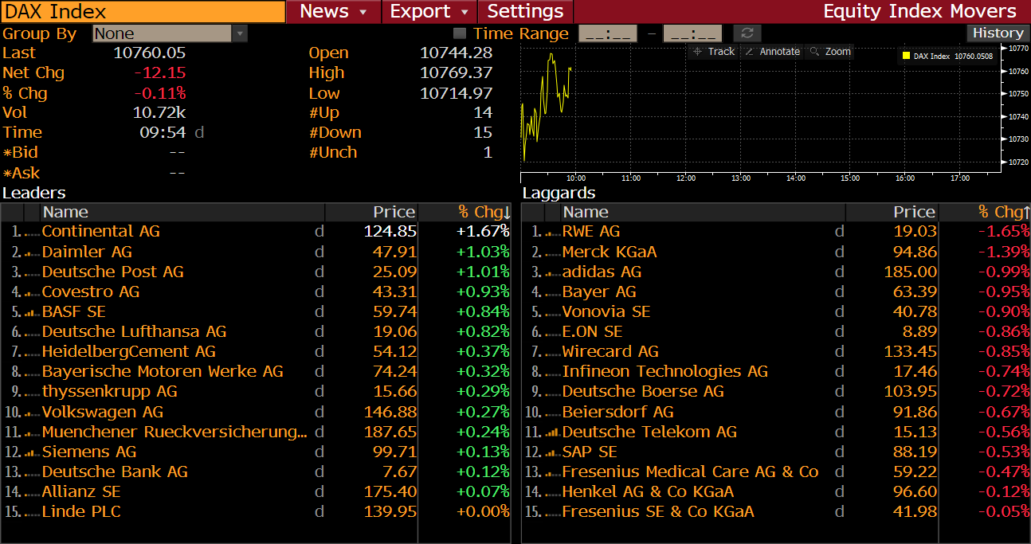Click the mini bar icon beside Wirecard AG
Viewport: 1031px width, 544px height.
[x=553, y=352]
